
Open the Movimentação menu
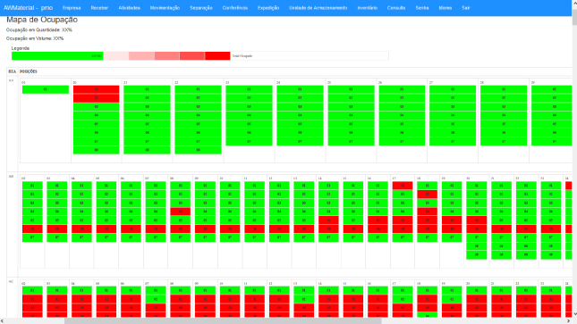click(165, 8)
